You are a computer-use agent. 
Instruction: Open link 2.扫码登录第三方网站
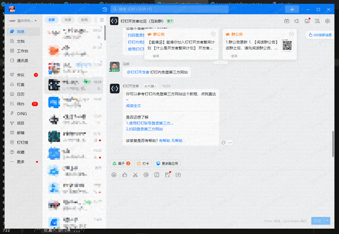[x=144, y=129]
